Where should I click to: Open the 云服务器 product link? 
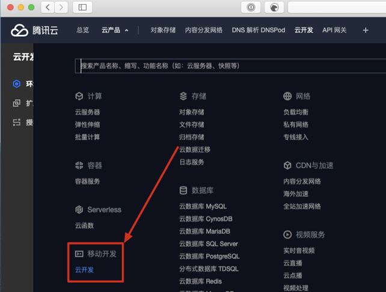[87, 112]
